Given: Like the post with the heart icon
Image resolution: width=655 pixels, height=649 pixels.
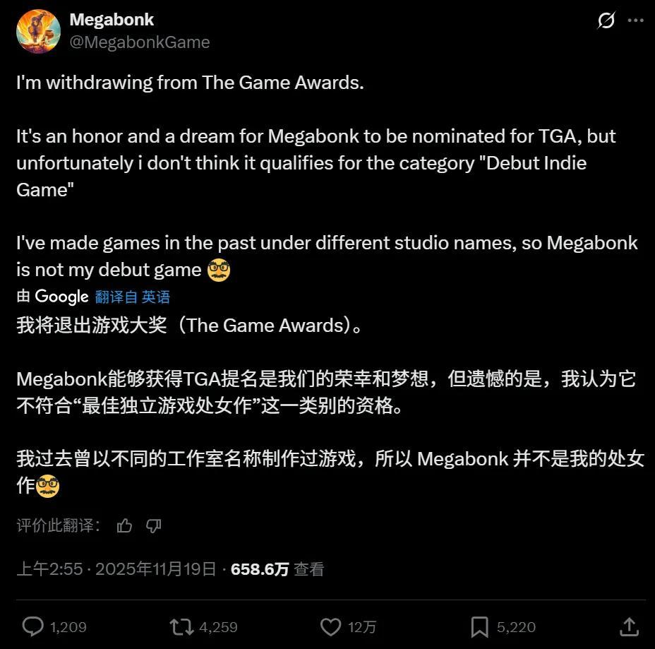Looking at the screenshot, I should pyautogui.click(x=330, y=627).
